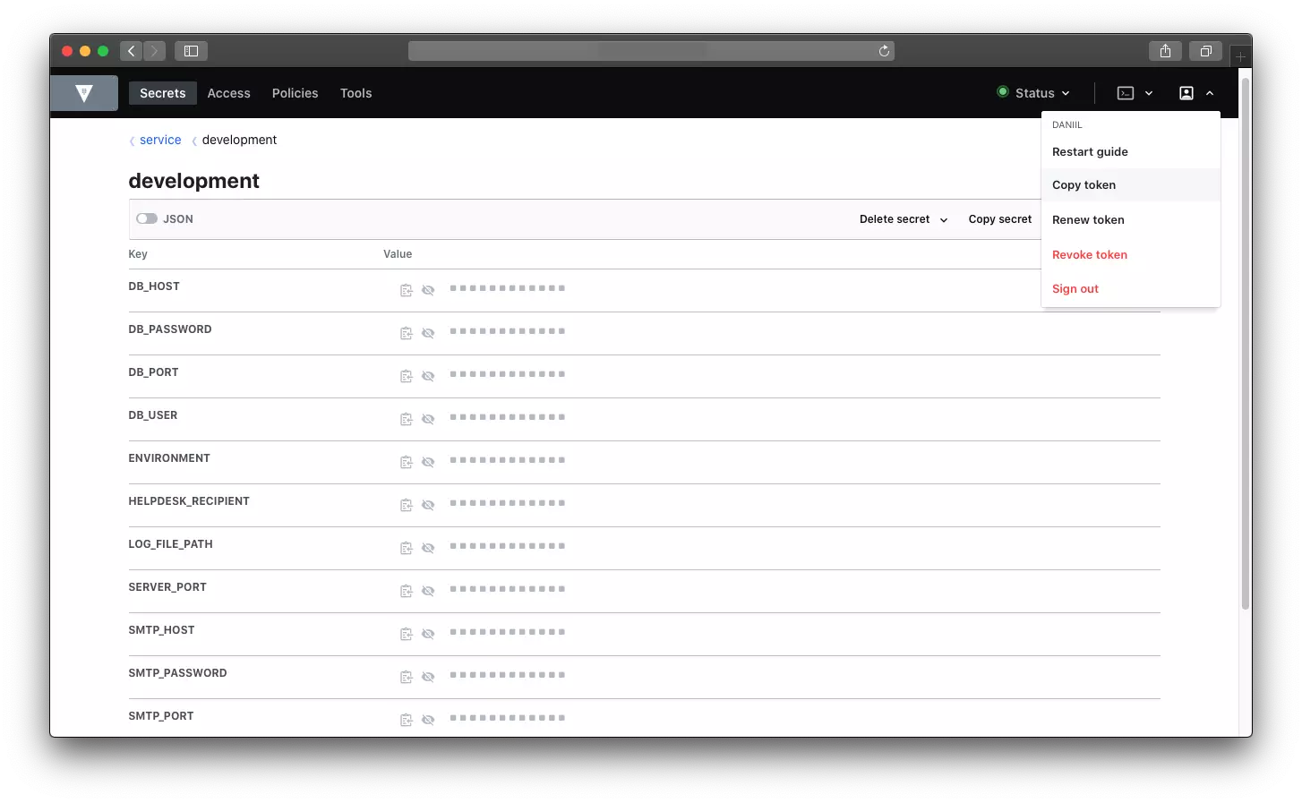The height and width of the screenshot is (803, 1302).
Task: Open a new browser tab
Action: pyautogui.click(x=1240, y=56)
